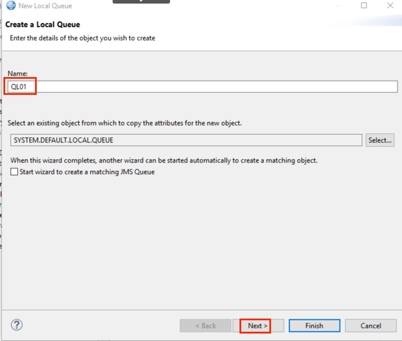
Task: Open help with the question mark icon
Action: [x=17, y=325]
